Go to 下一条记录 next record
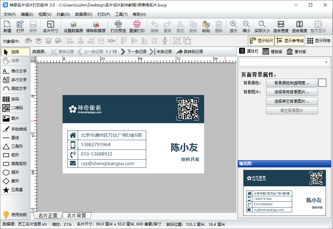The height and width of the screenshot is (229, 333). (x=134, y=52)
